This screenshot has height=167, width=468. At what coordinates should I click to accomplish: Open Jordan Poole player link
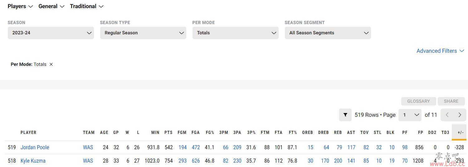[35, 147]
